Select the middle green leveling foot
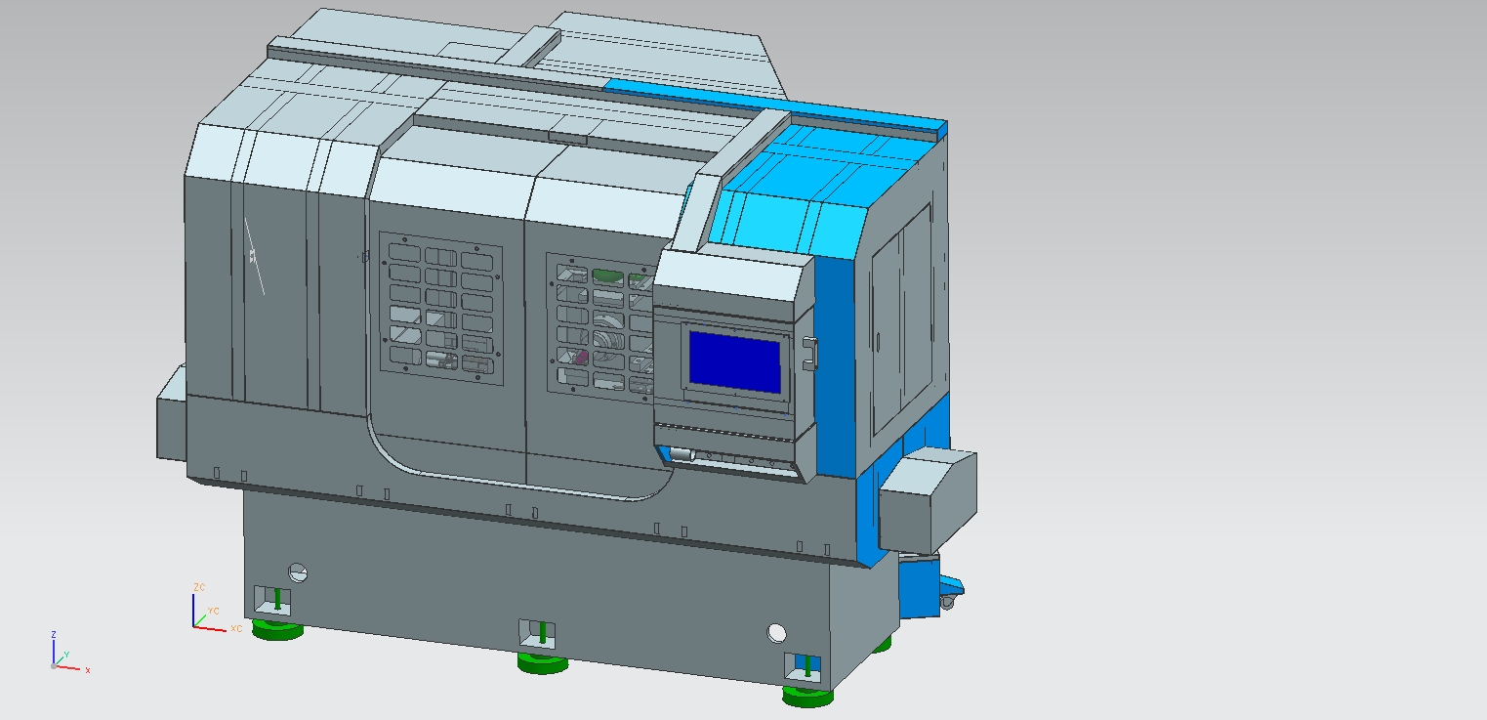Screen dimensions: 1487x720 [543, 663]
